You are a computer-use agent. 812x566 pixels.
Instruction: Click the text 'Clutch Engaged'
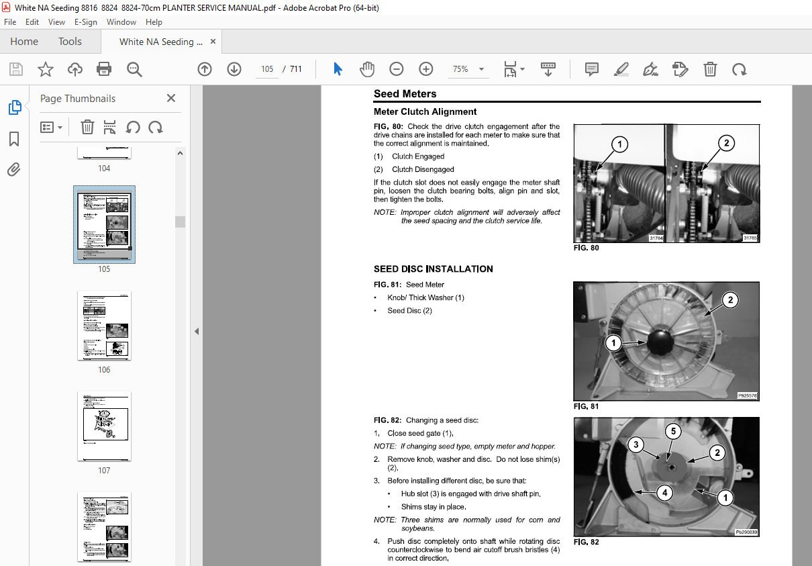coord(418,156)
